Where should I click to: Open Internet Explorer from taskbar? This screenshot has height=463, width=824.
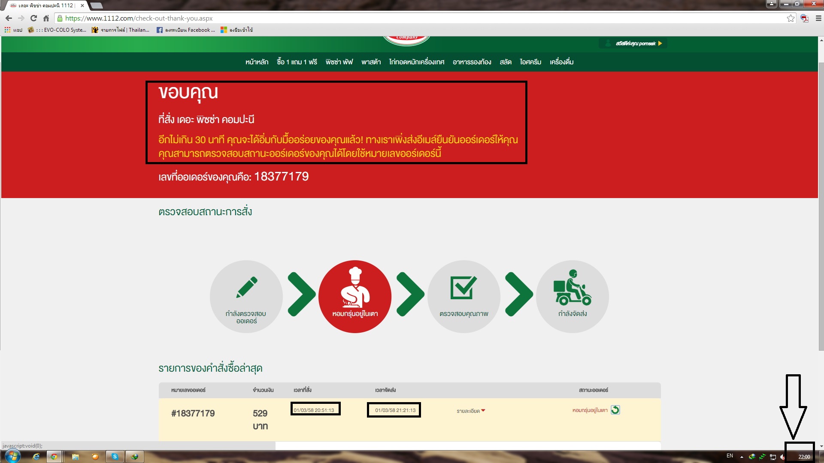click(x=36, y=457)
